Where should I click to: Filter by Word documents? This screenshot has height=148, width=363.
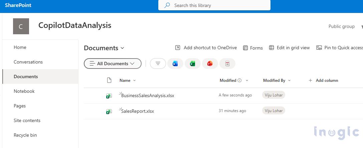pos(175,64)
